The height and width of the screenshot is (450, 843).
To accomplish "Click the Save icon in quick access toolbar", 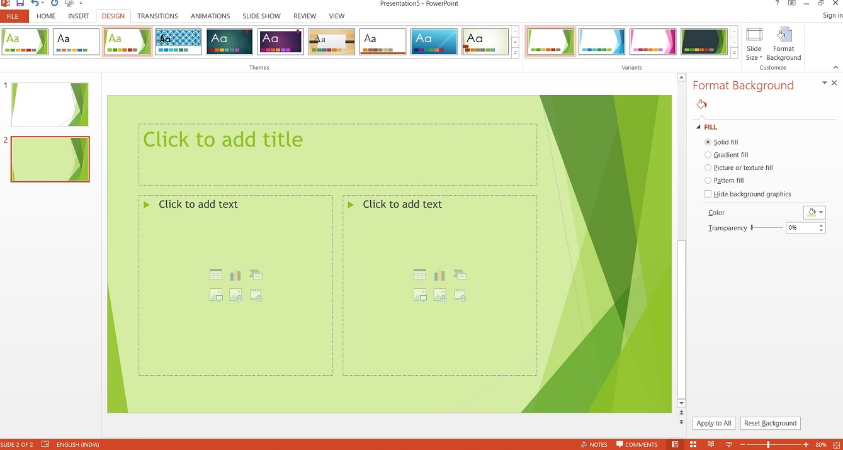I will (20, 4).
